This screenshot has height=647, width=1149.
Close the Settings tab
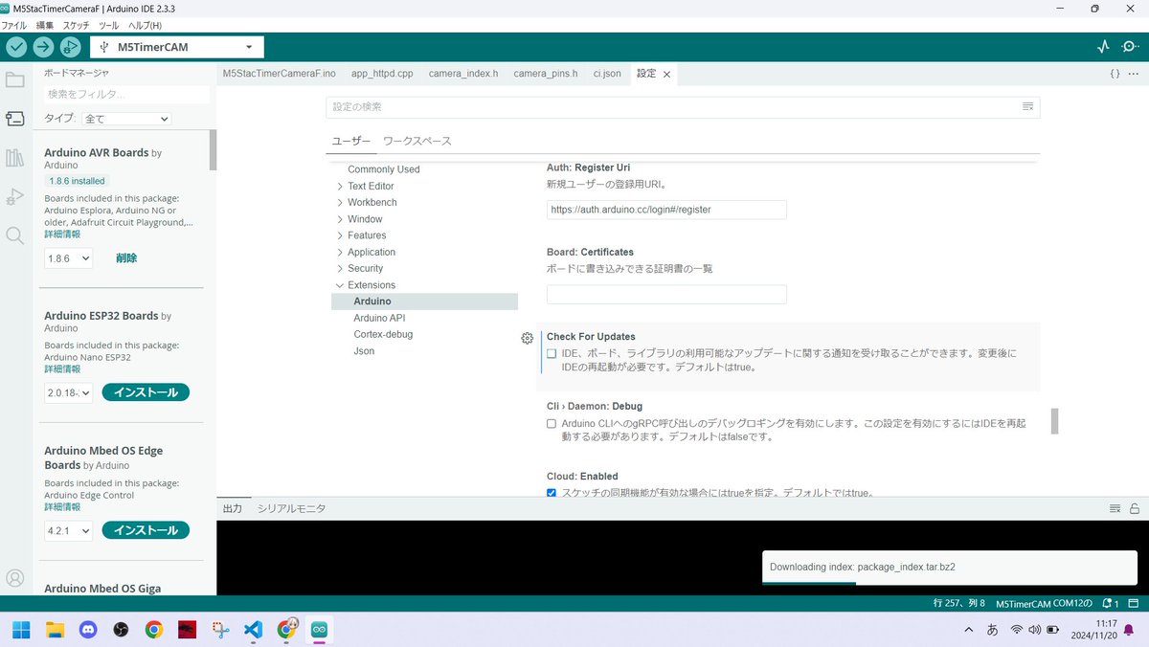tap(667, 74)
